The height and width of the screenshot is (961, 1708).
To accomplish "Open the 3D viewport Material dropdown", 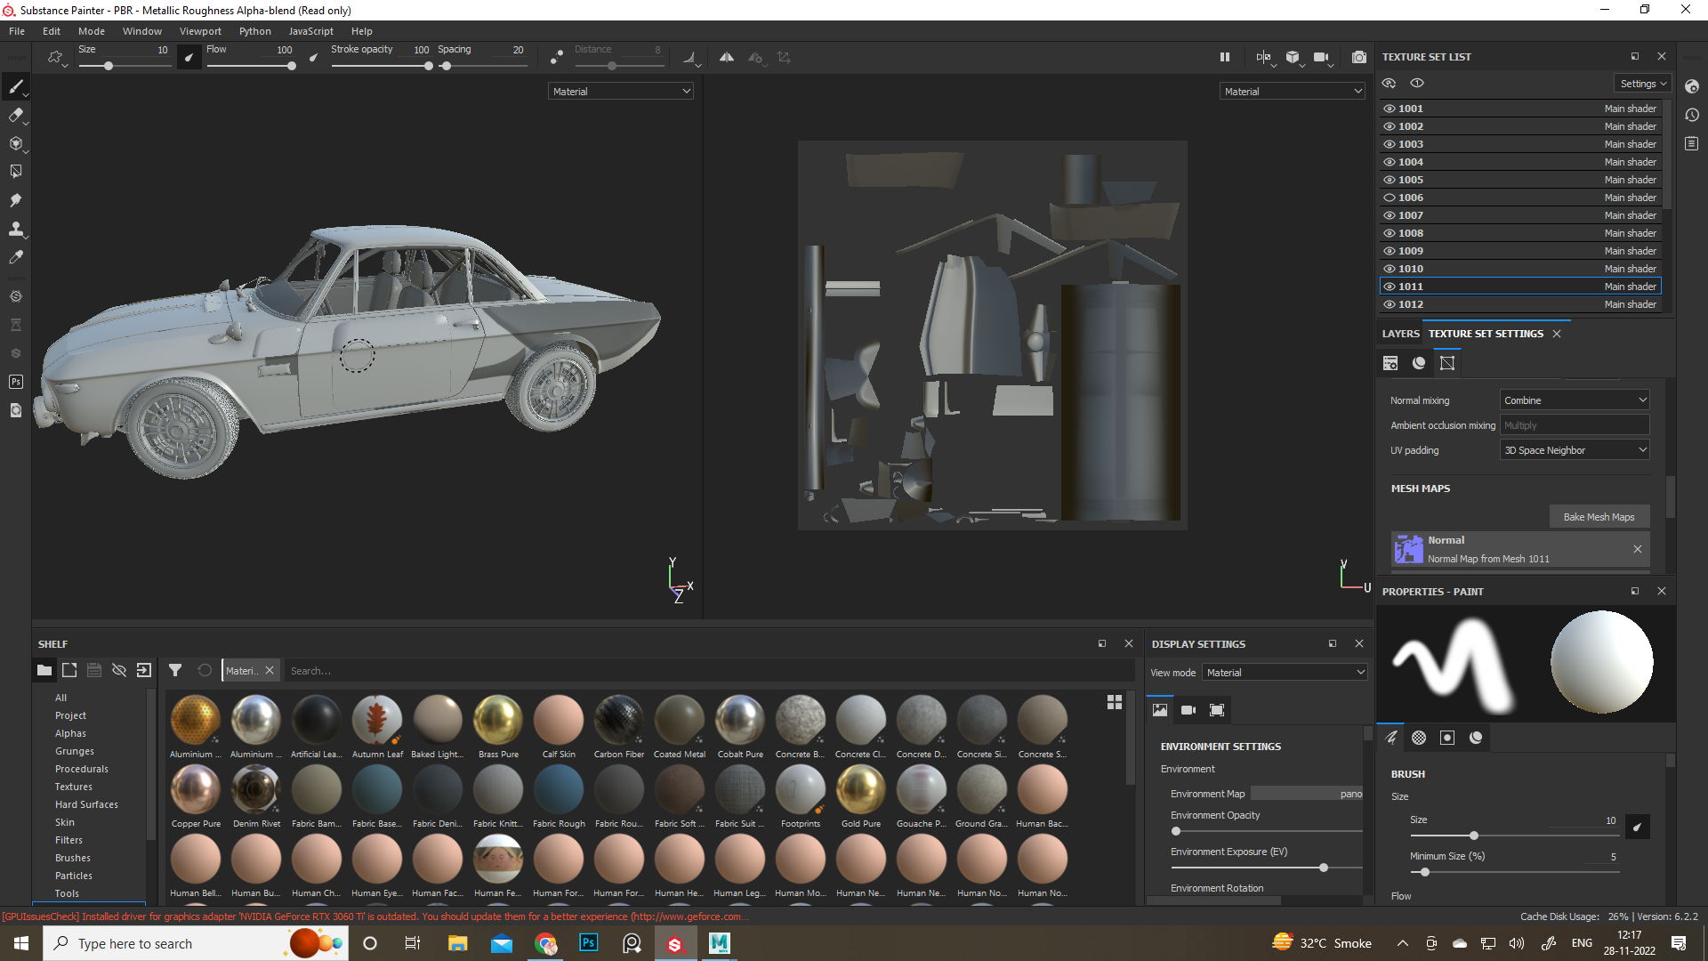I will coord(620,91).
